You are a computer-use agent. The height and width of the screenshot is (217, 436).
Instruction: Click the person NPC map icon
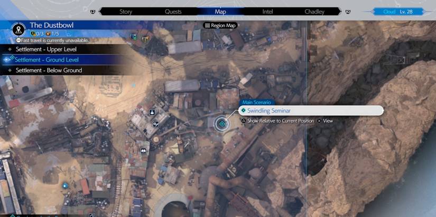[x=152, y=112]
